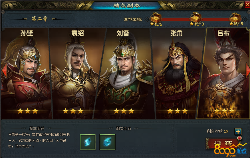The width and height of the screenshot is (250, 158).
Task: Close the 精英副本 window
Action: (x=247, y=5)
